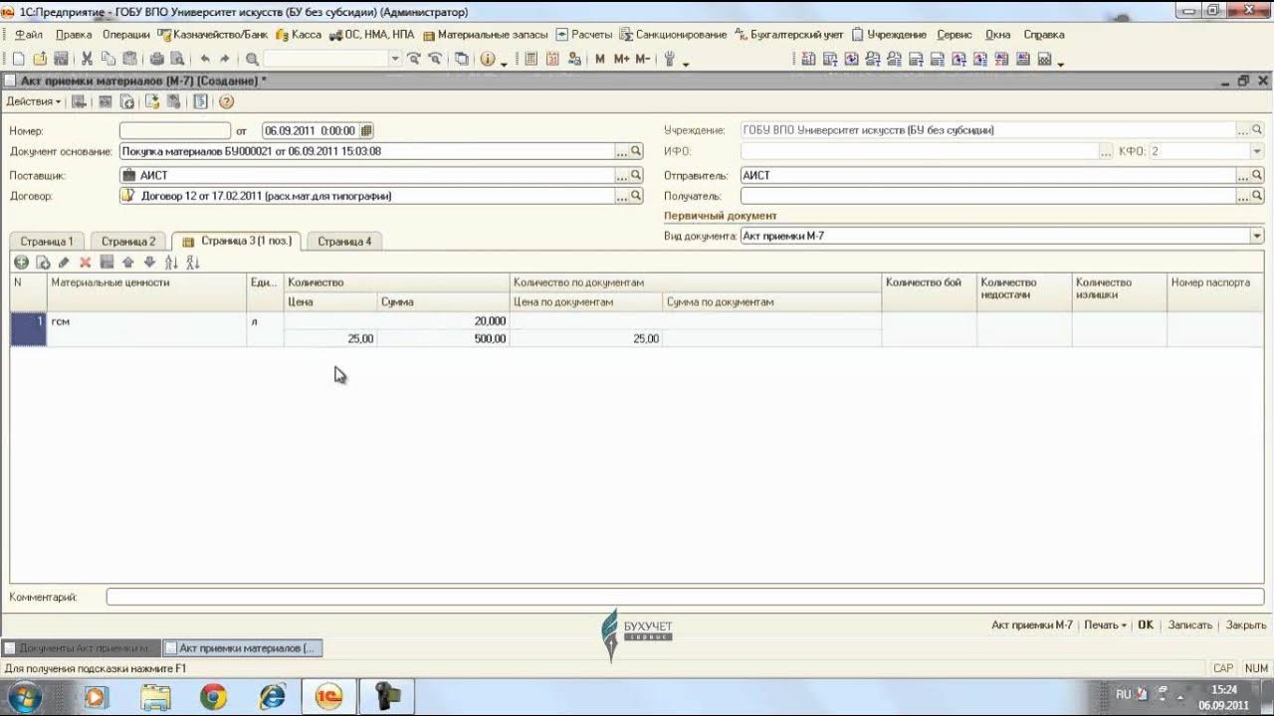Open the Операции menu
The height and width of the screenshot is (716, 1274).
click(x=125, y=34)
